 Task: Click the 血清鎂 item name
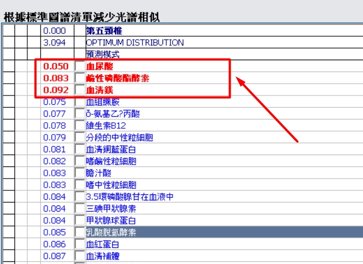pos(99,90)
